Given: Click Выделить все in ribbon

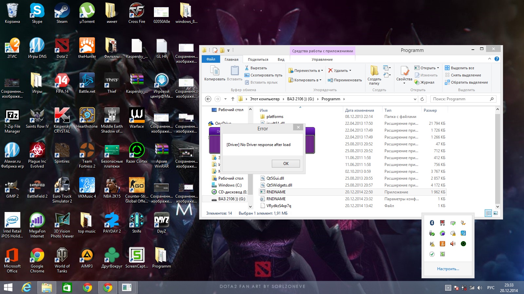Looking at the screenshot, I should [459, 68].
